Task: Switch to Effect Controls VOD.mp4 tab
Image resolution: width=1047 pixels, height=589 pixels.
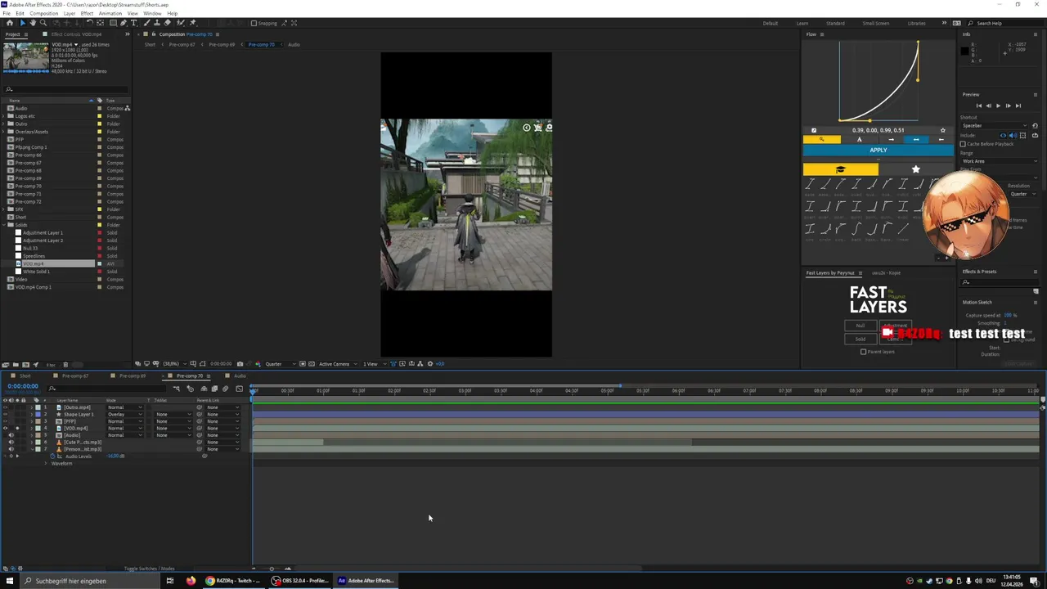Action: tap(76, 34)
